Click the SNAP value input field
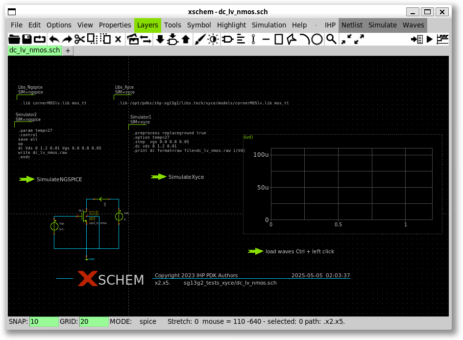The height and width of the screenshot is (340, 463). pos(44,322)
